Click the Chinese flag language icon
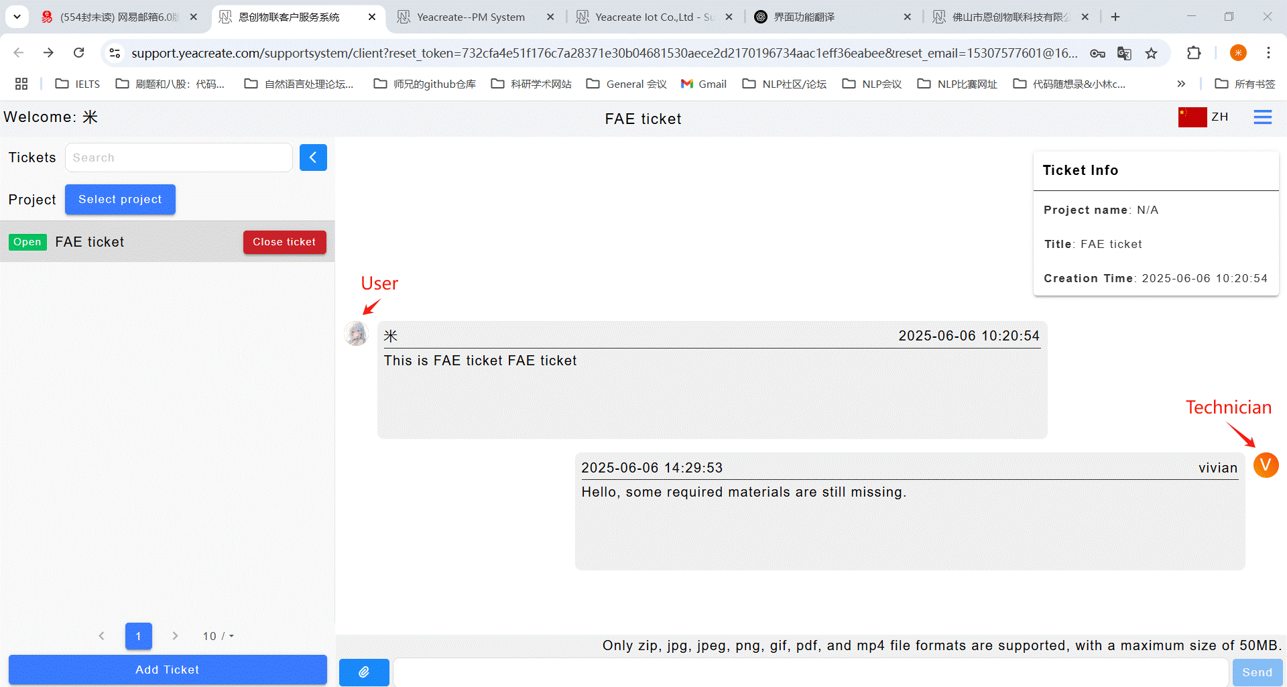The width and height of the screenshot is (1287, 687). [1192, 117]
